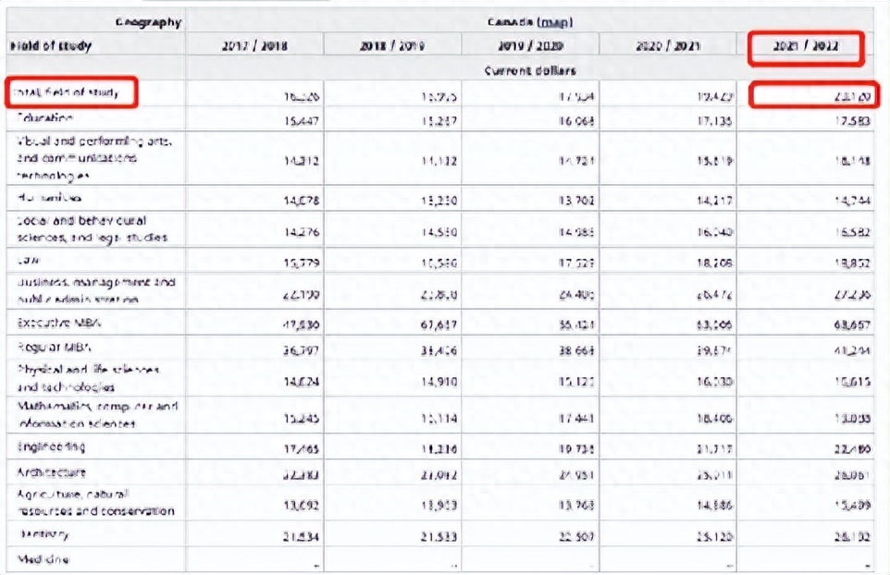Click the Architecture row label
The image size is (890, 575).
tap(56, 472)
